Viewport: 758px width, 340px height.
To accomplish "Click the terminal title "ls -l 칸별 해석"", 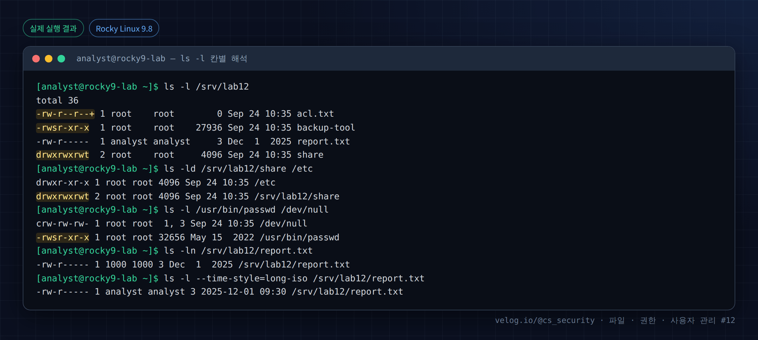I will point(214,59).
